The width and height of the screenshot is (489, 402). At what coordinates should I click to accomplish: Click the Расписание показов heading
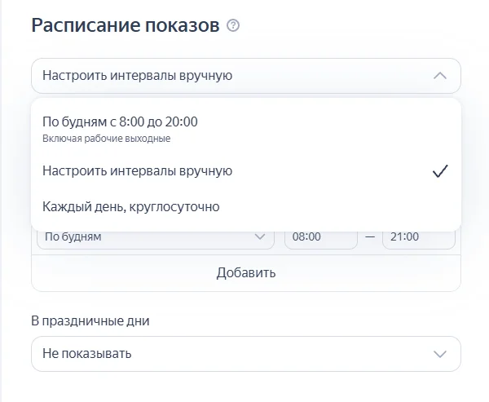coord(126,25)
